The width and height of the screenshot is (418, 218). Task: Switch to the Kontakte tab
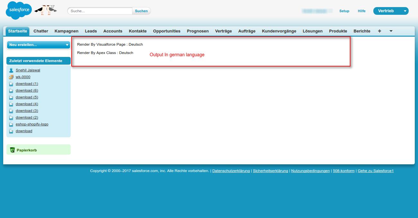click(138, 31)
